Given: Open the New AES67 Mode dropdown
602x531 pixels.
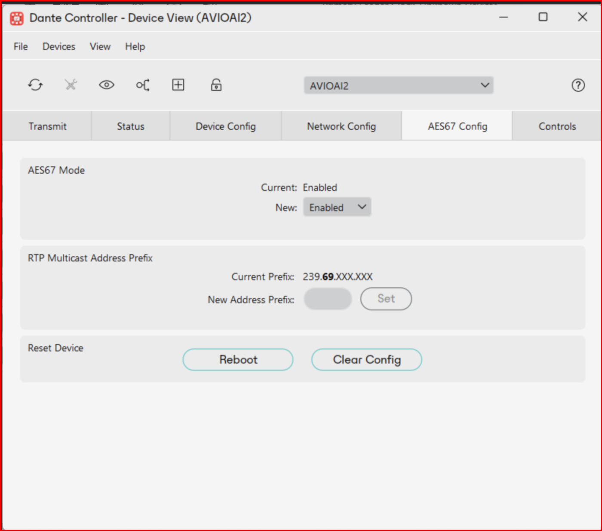Looking at the screenshot, I should coord(337,207).
